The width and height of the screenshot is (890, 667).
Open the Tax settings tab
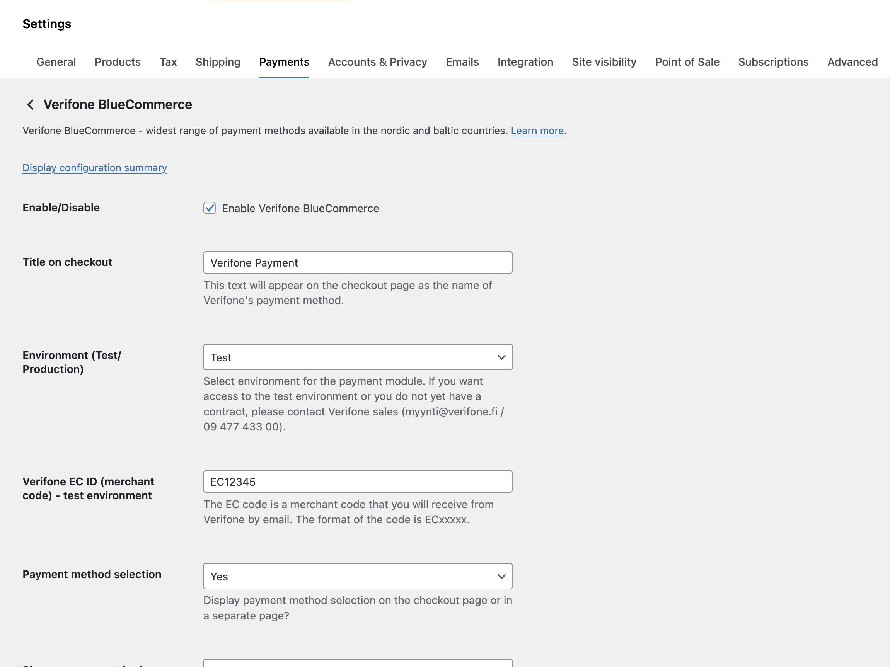[x=168, y=62]
